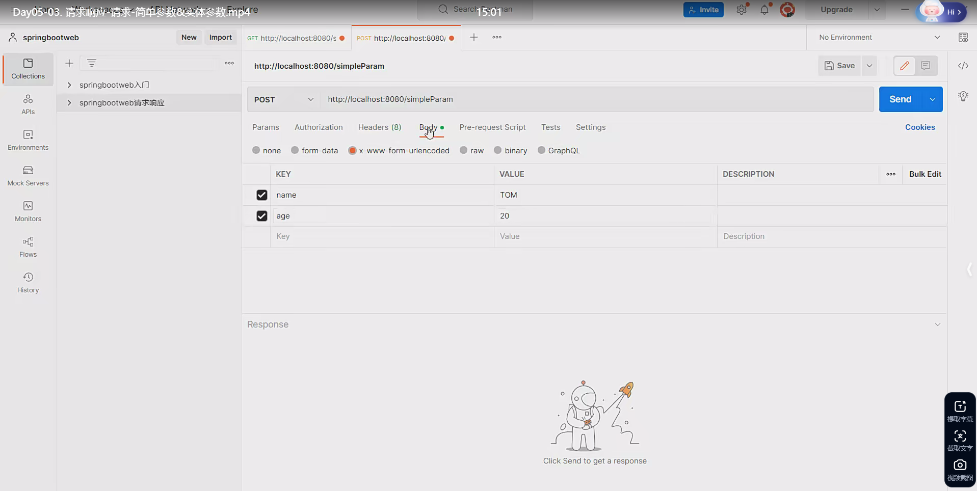This screenshot has height=491, width=977.
Task: Click the empty Value input cell
Action: pyautogui.click(x=605, y=236)
